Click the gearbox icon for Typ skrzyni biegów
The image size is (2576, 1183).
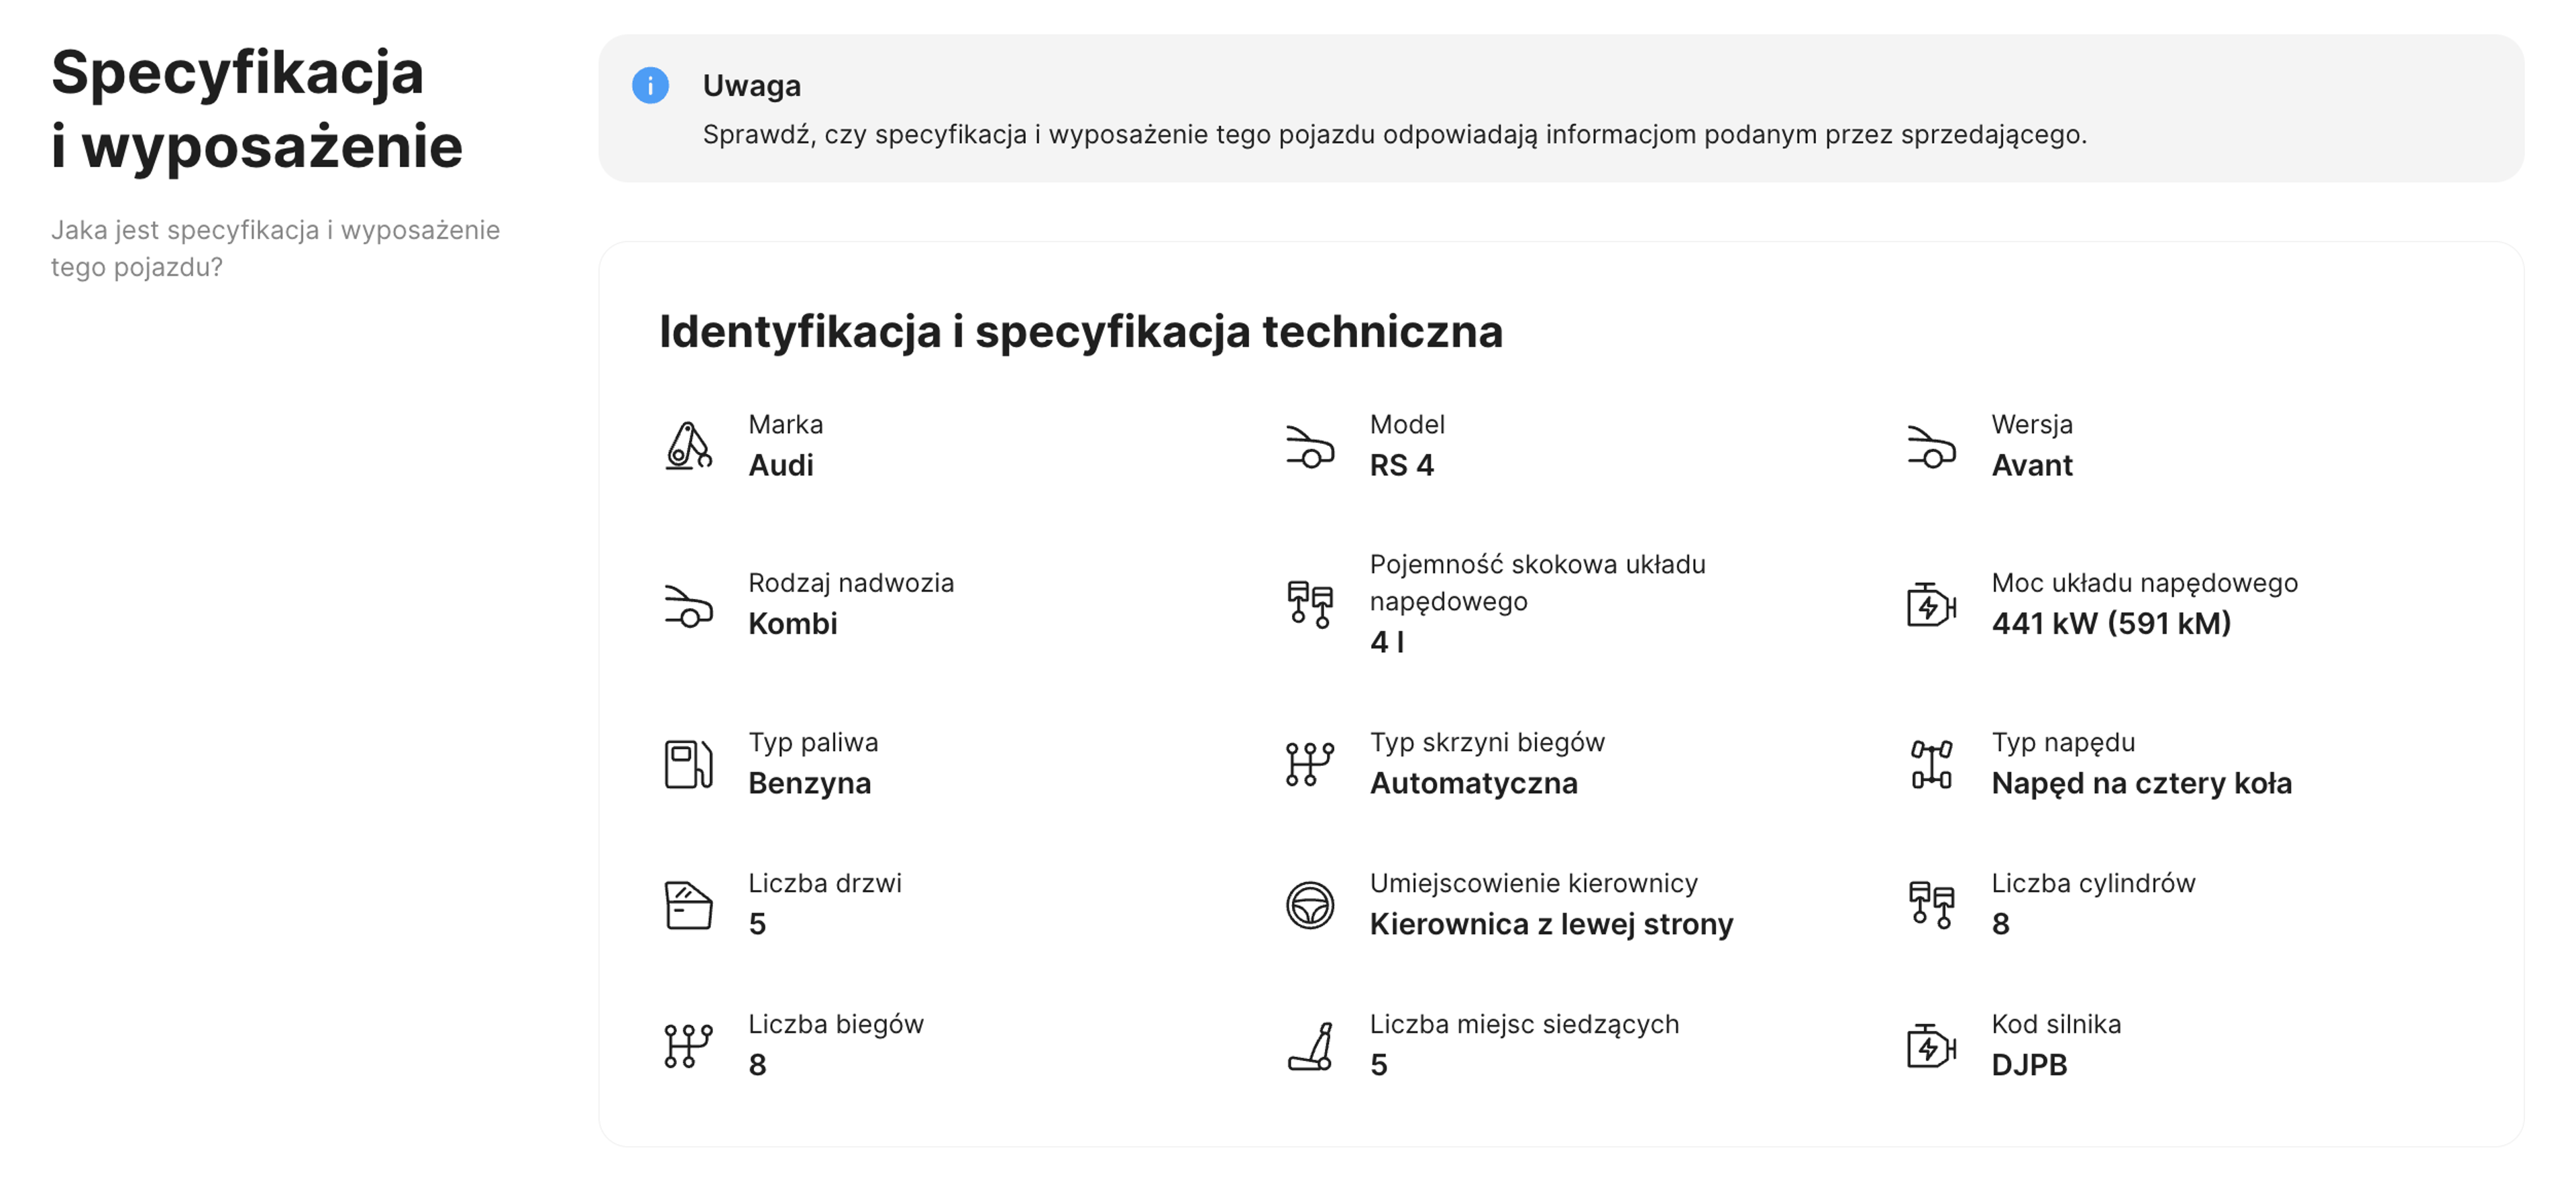pyautogui.click(x=1310, y=764)
